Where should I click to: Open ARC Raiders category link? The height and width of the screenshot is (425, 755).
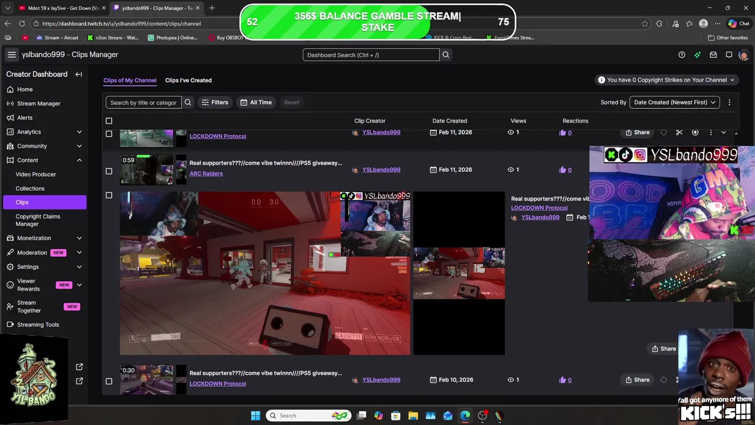(x=206, y=174)
